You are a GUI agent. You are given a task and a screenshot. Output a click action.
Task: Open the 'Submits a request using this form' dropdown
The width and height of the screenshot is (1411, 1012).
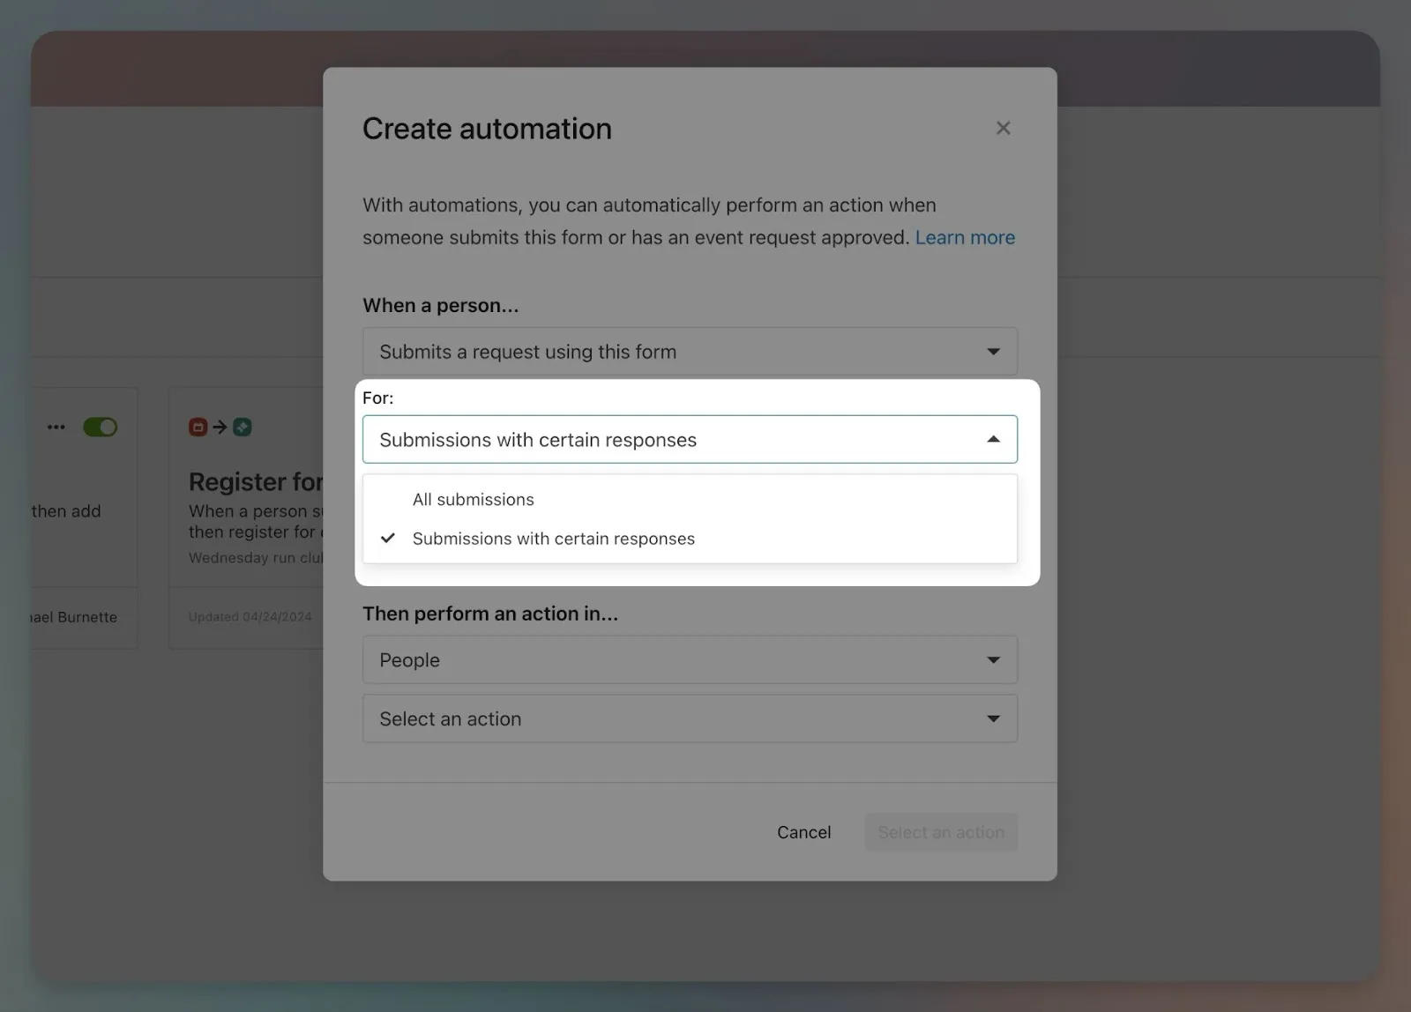click(689, 352)
